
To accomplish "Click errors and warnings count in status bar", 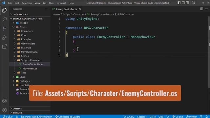I will (8, 117).
